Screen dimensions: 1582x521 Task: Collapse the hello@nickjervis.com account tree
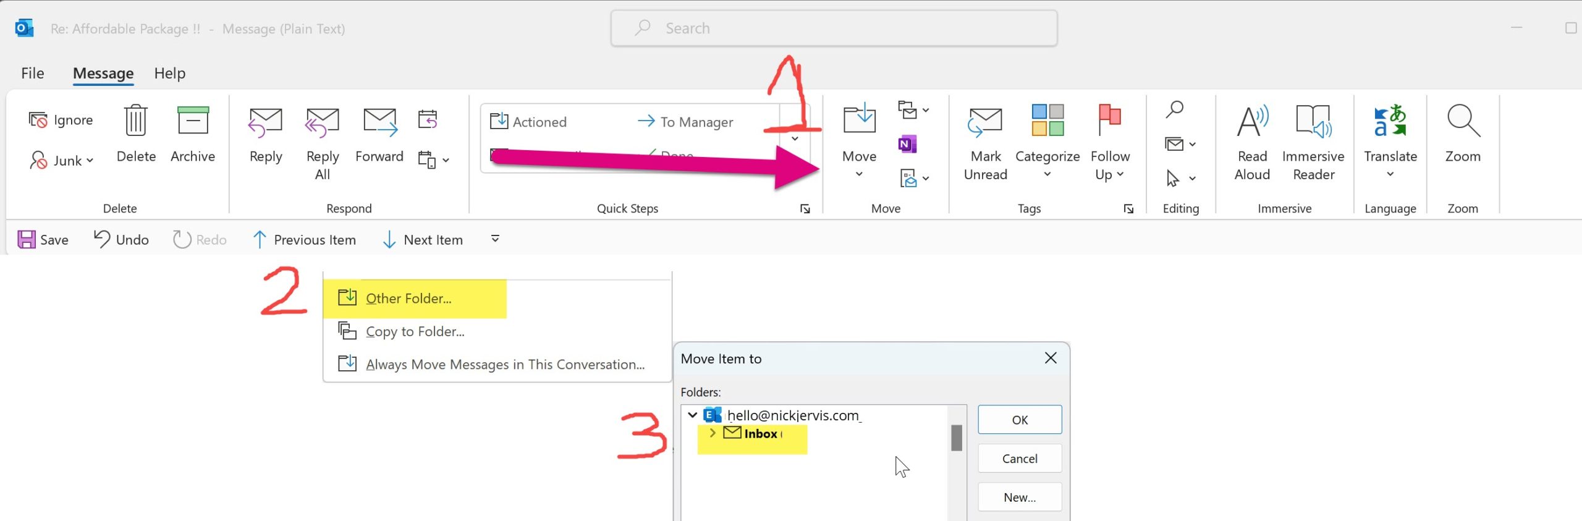click(x=693, y=415)
